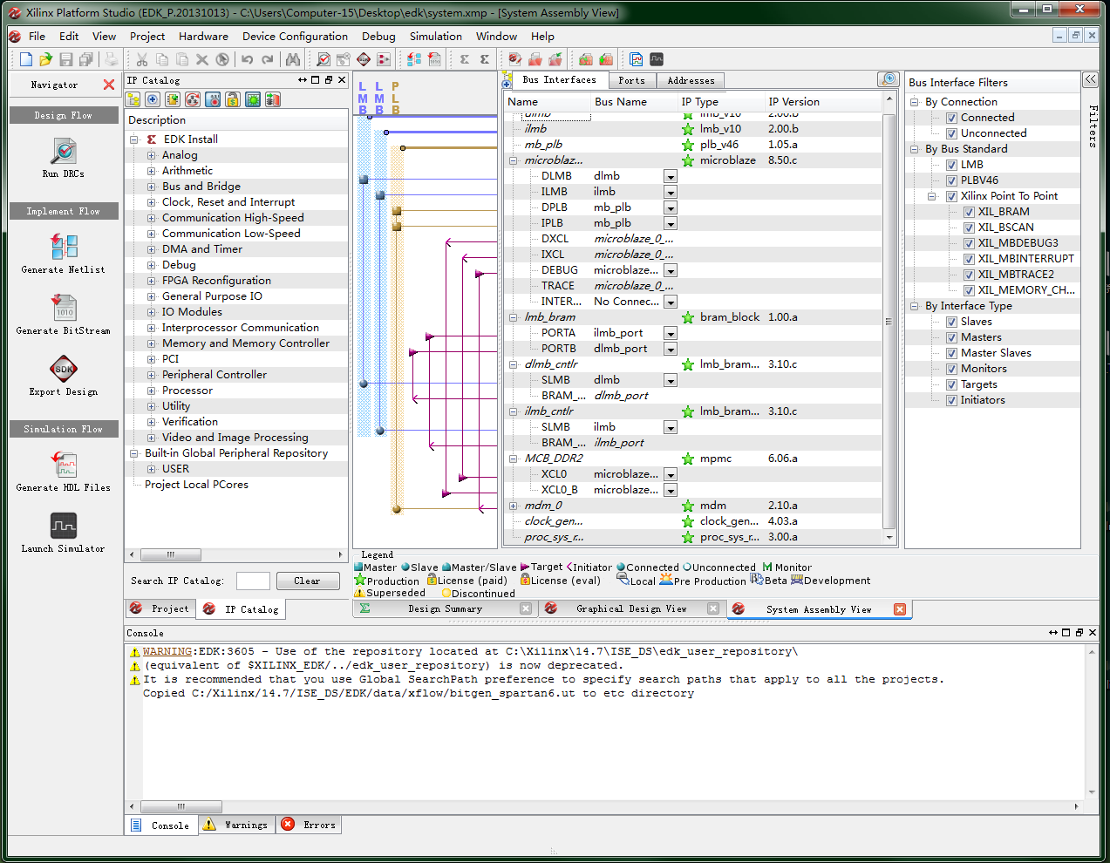The image size is (1110, 863).
Task: Toggle the Slaves interface type checkbox
Action: (x=951, y=322)
